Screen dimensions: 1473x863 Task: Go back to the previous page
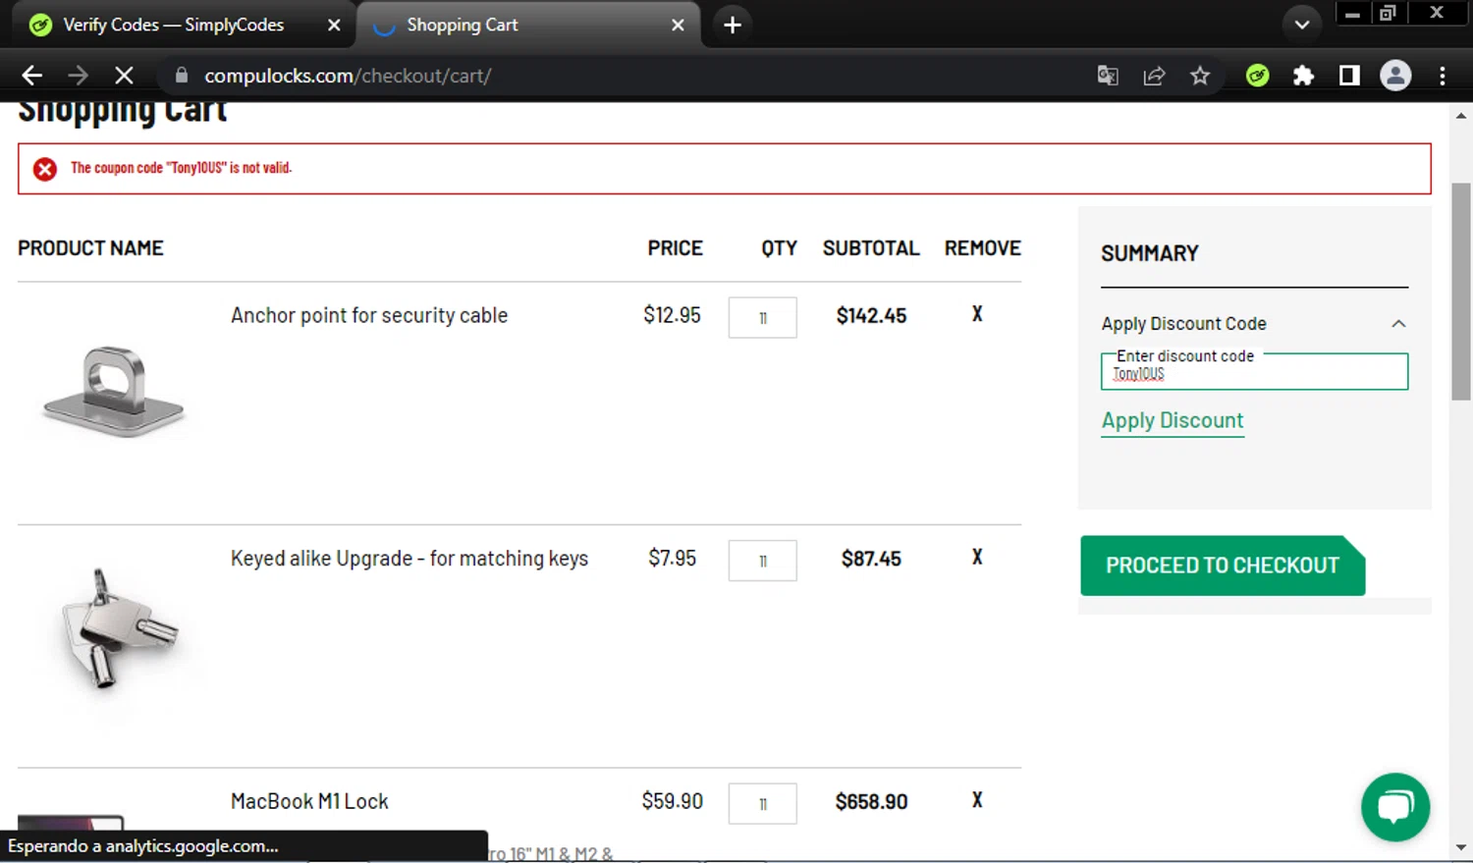tap(31, 76)
